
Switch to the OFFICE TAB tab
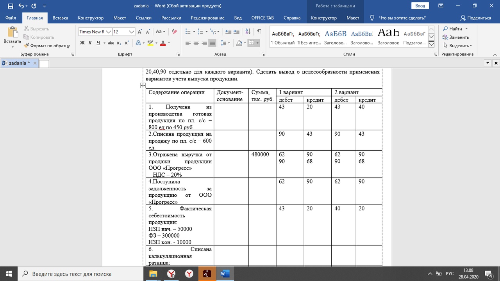pyautogui.click(x=262, y=18)
